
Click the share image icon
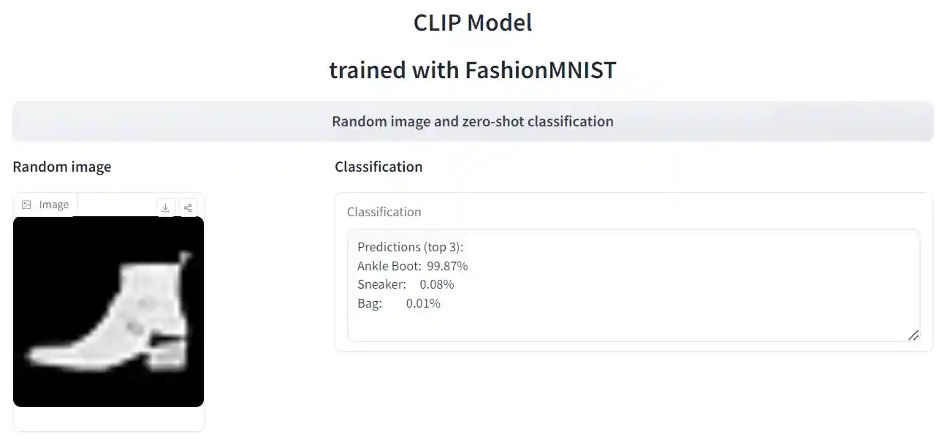(188, 208)
